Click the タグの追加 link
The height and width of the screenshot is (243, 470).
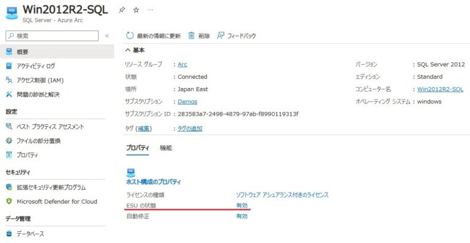(190, 129)
